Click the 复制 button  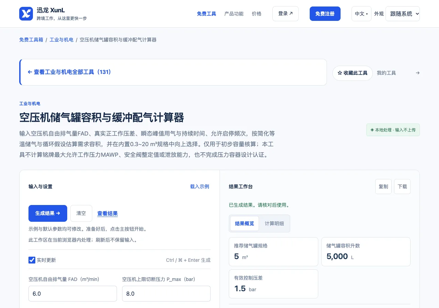383,187
